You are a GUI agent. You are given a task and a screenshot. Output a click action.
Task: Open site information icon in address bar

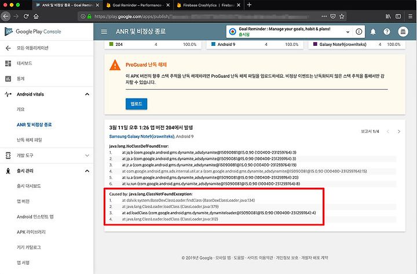(83, 16)
